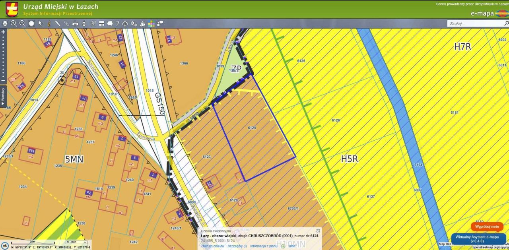The image size is (509, 250).
Task: Click the minus zoom out on slider
Action: click(3, 81)
